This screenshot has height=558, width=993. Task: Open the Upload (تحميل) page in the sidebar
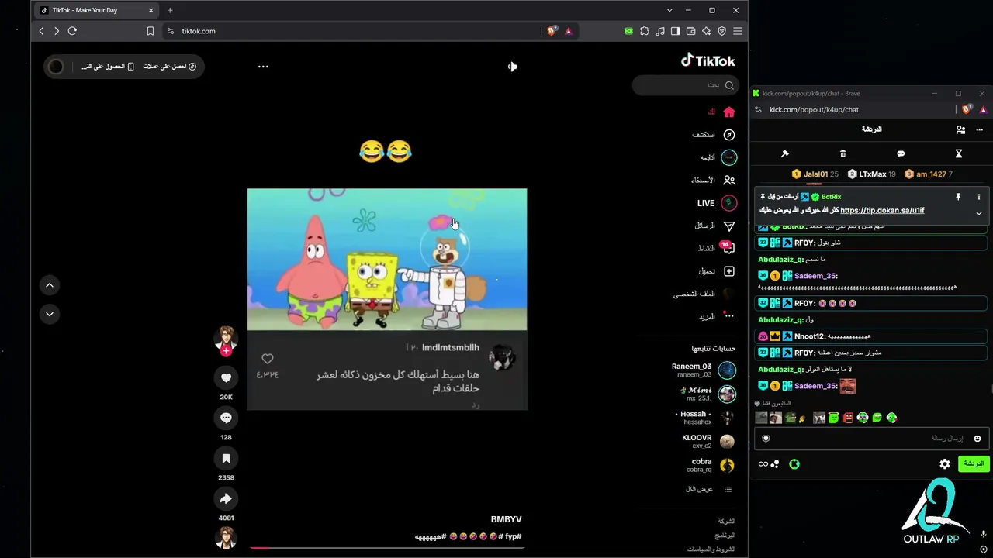pyautogui.click(x=717, y=271)
